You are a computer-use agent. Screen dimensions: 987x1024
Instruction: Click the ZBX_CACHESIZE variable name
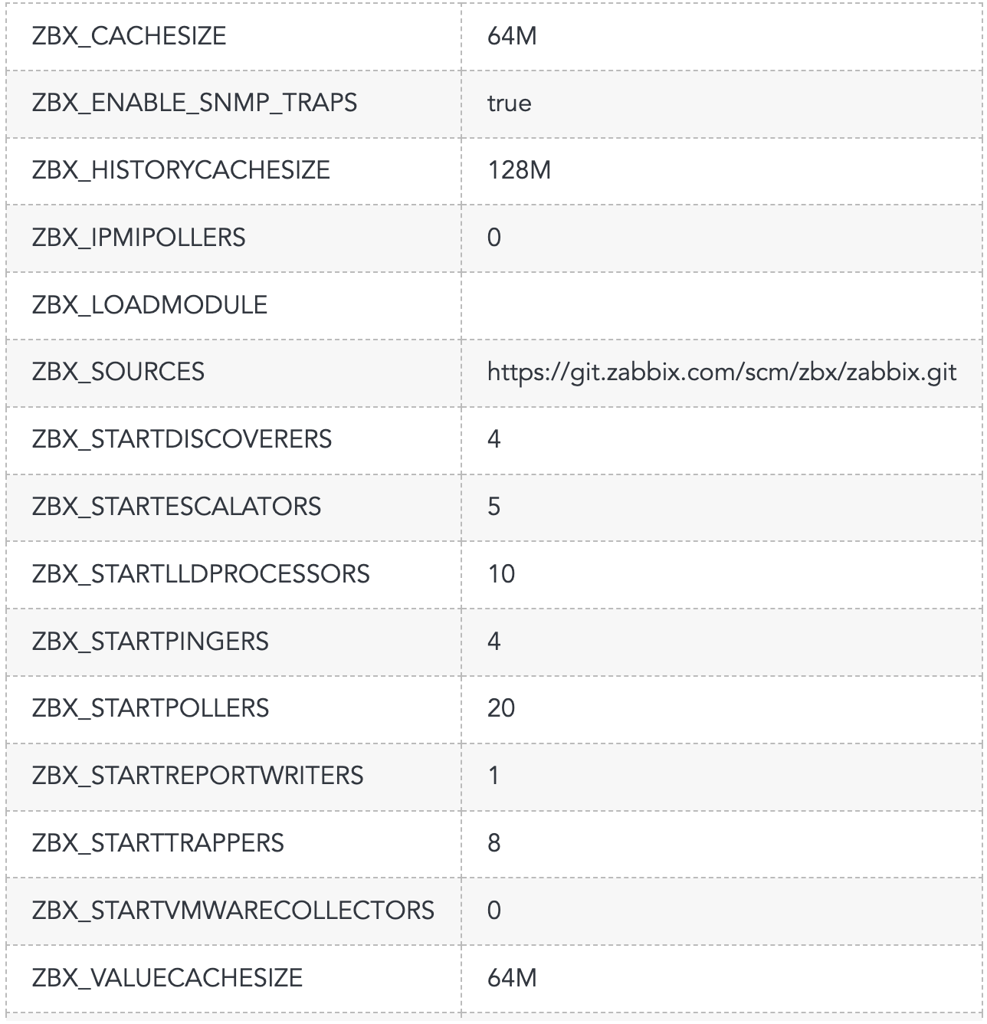point(129,36)
